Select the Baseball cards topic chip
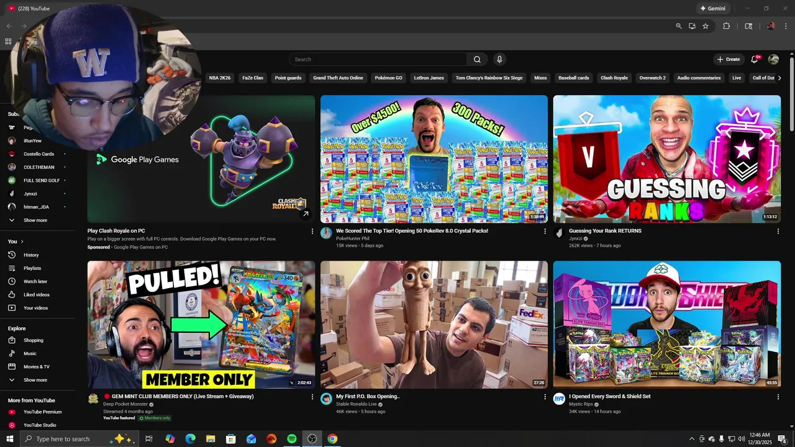The image size is (795, 447). [574, 78]
